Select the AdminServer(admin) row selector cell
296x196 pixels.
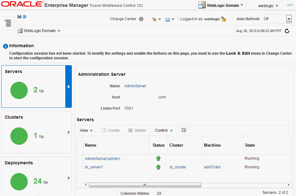pos(80,158)
